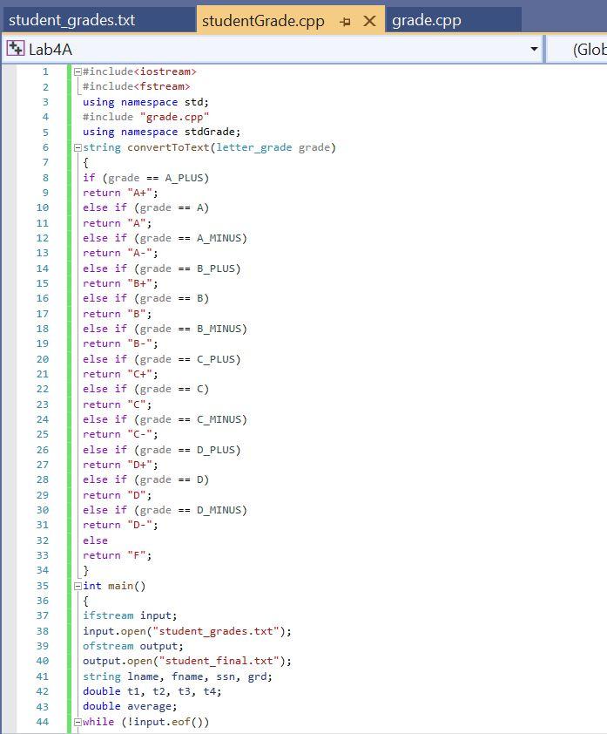This screenshot has height=734, width=607.
Task: Click "input.eof" in the while condition
Action: pos(162,722)
